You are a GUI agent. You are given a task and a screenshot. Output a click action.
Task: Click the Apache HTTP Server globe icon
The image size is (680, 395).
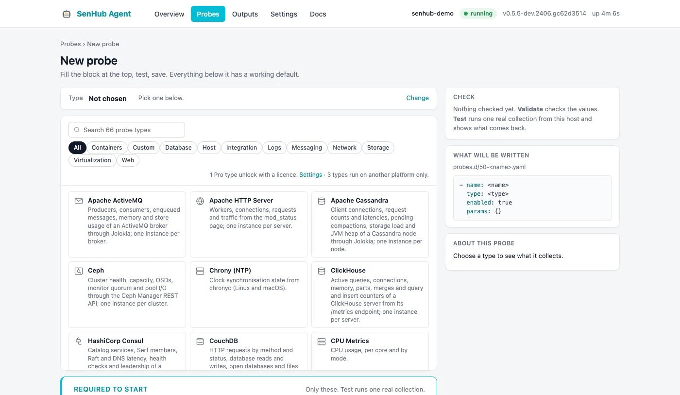(200, 201)
